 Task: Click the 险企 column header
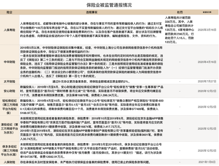(9, 12)
